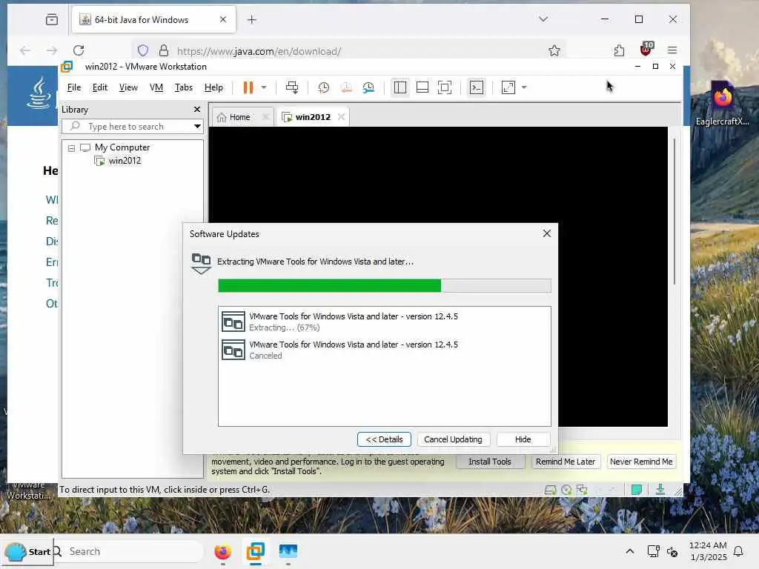Click the VMware Tools download status icon
Screen dimensions: 759x569
pos(660,490)
